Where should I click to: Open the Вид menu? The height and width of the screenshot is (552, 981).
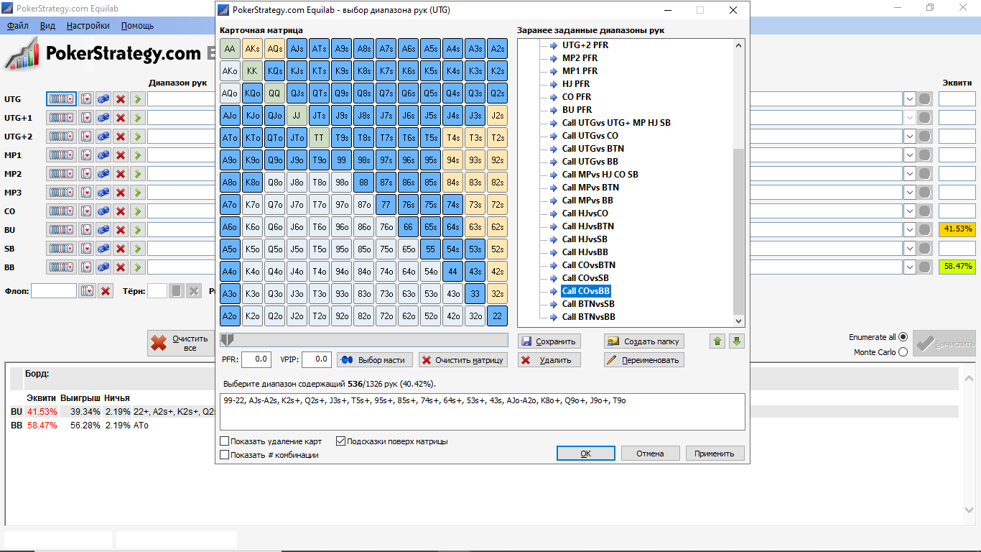47,25
